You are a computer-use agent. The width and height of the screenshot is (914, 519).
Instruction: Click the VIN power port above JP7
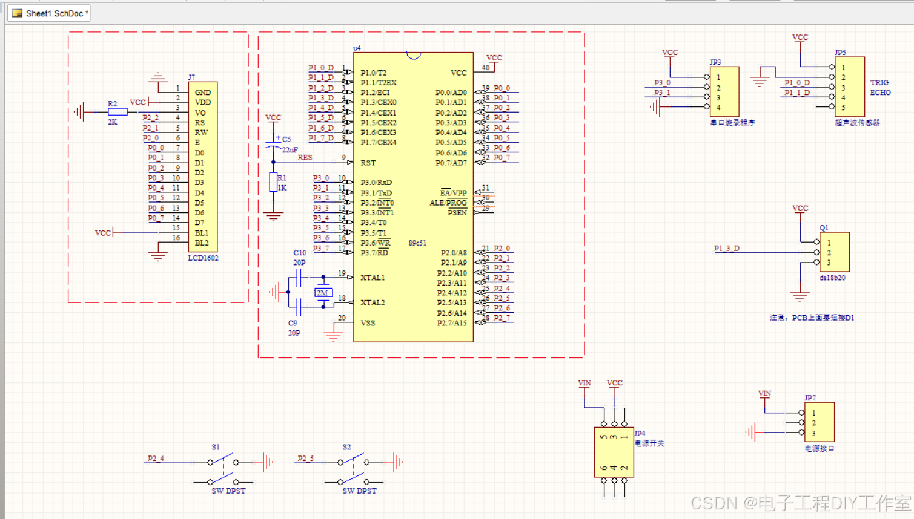tap(764, 394)
